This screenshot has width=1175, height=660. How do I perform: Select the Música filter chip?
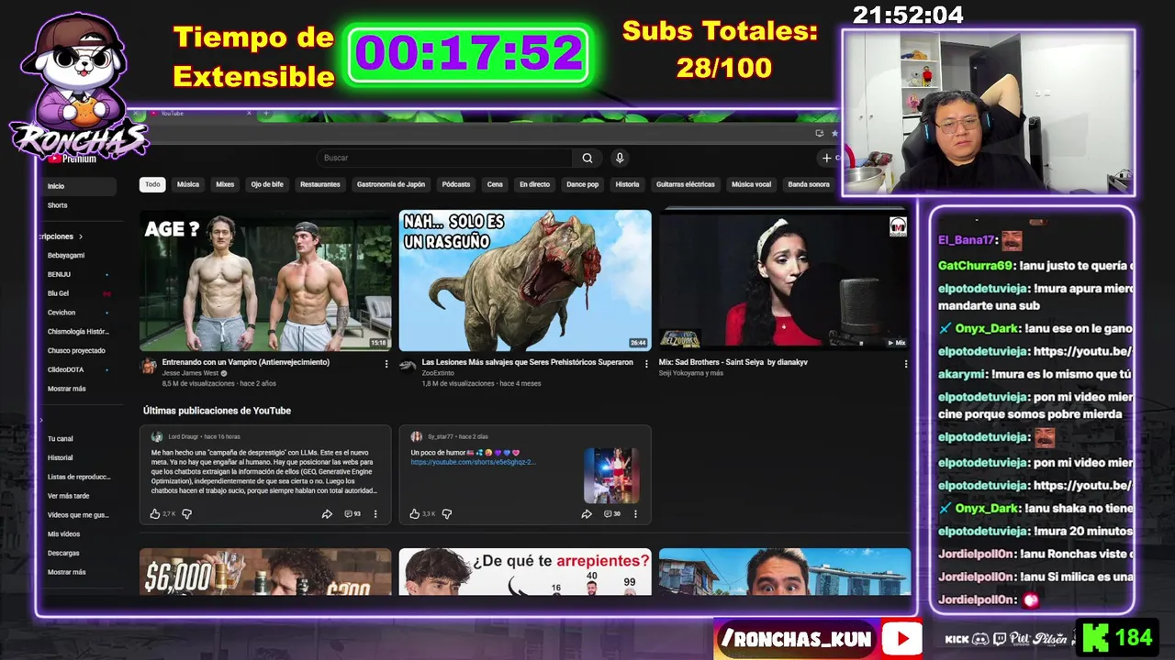click(188, 184)
